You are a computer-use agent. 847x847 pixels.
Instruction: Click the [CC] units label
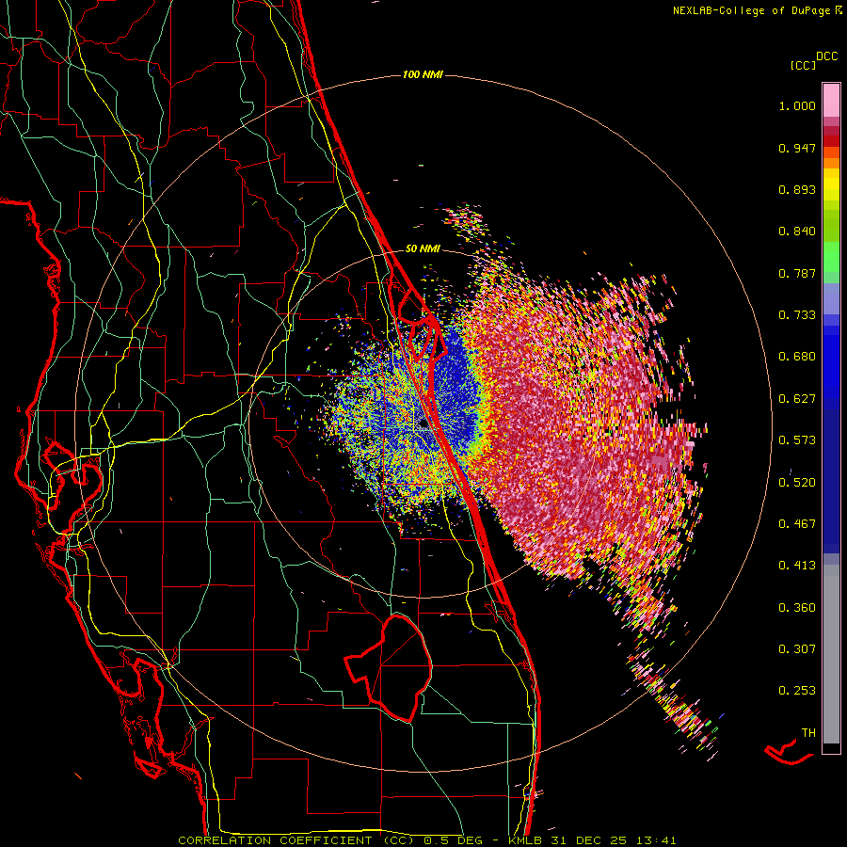tap(803, 65)
